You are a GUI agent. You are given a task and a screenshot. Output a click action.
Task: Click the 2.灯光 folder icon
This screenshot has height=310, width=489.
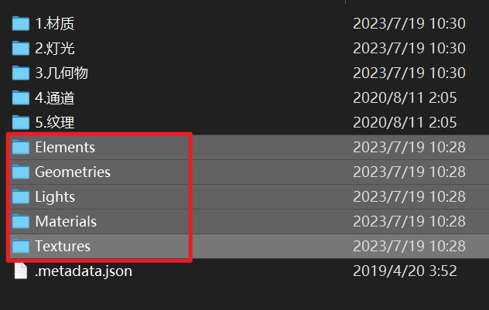pos(20,49)
